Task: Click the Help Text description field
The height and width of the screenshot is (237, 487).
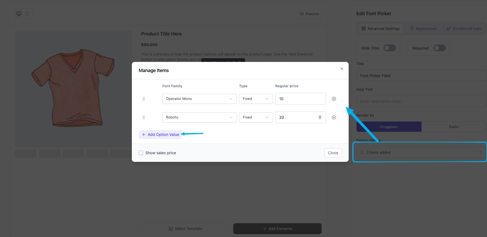Action: coord(422,101)
